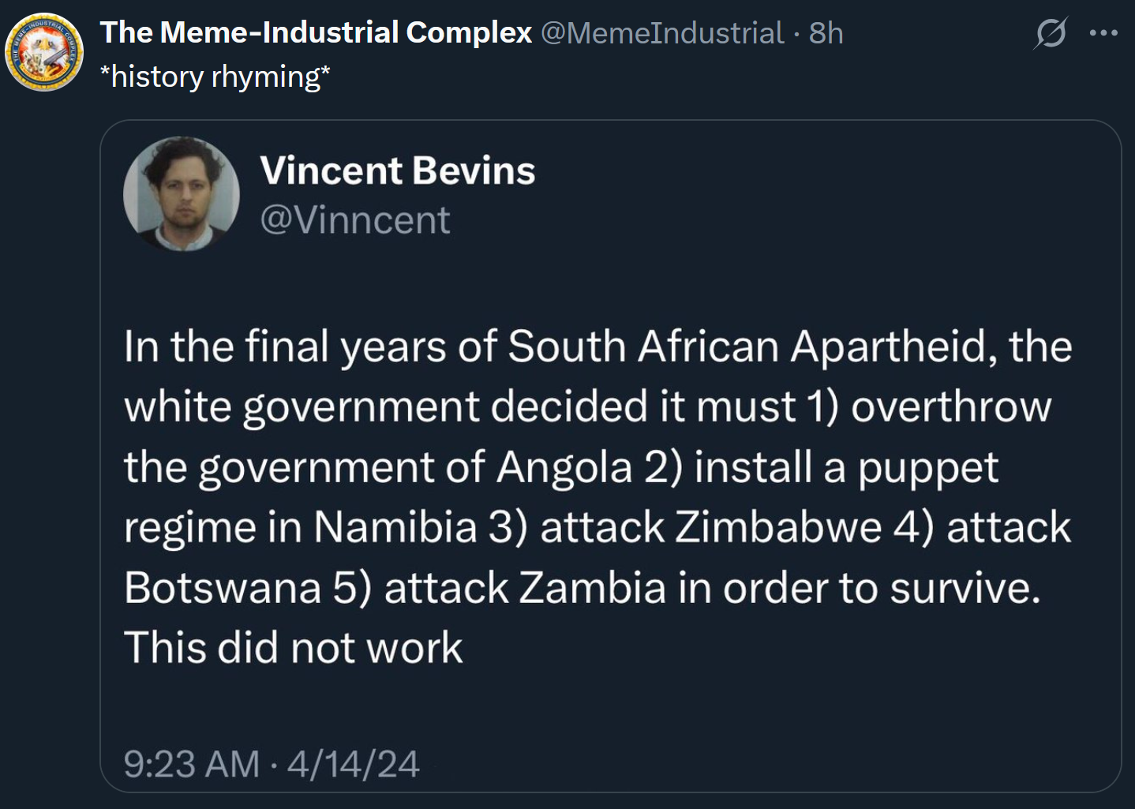Viewport: 1135px width, 809px height.
Task: Open the post via the 8h timestamp
Action: pyautogui.click(x=826, y=33)
